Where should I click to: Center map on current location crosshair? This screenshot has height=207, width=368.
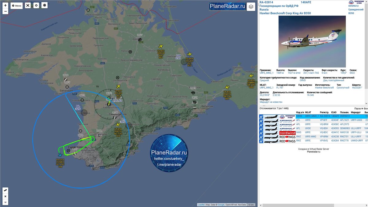[x=36, y=6]
